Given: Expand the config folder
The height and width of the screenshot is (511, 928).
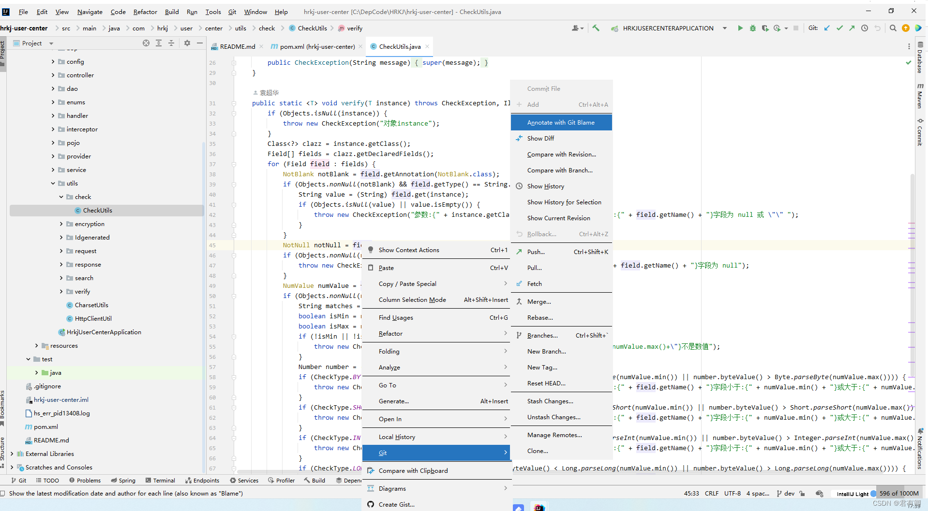Looking at the screenshot, I should click(53, 62).
